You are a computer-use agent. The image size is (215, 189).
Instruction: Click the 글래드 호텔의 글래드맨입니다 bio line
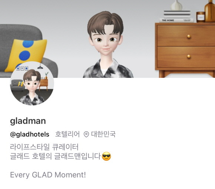coord(56,156)
